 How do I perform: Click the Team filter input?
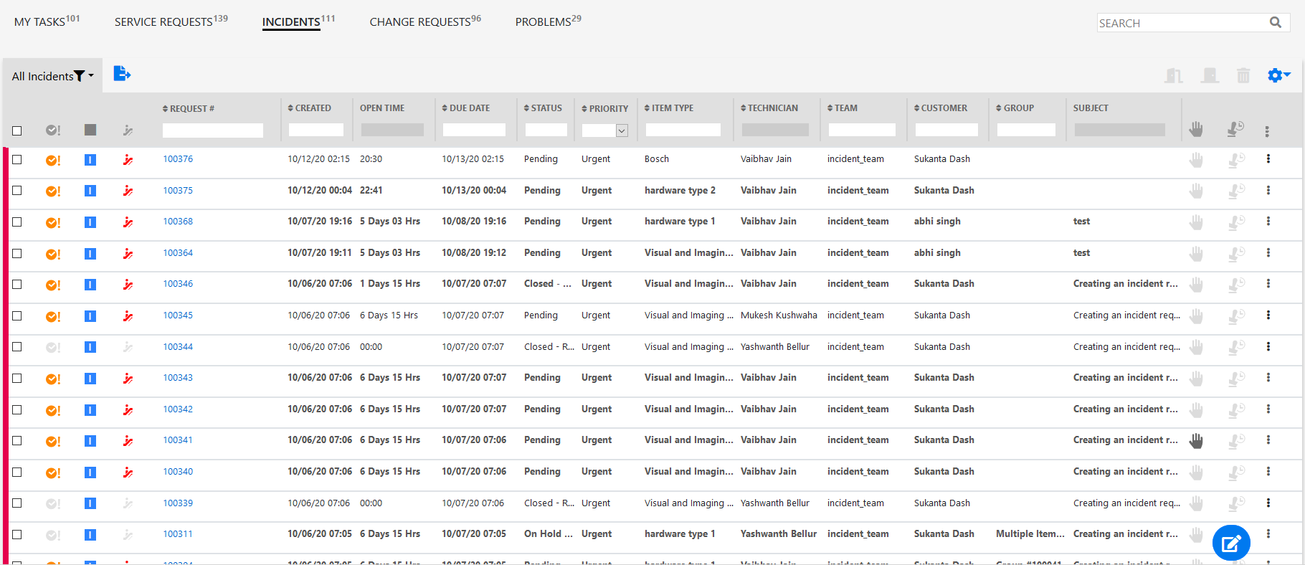coord(862,130)
